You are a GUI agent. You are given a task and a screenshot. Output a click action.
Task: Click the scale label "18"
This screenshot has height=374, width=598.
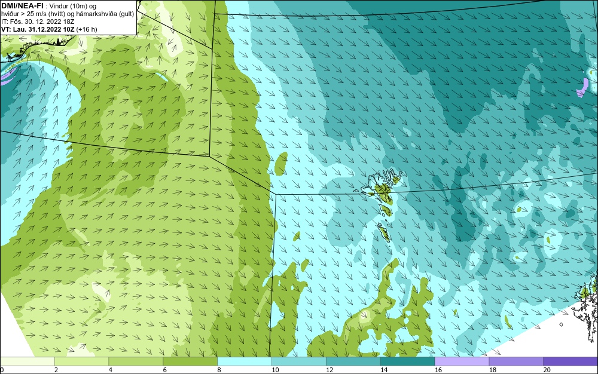(x=492, y=370)
